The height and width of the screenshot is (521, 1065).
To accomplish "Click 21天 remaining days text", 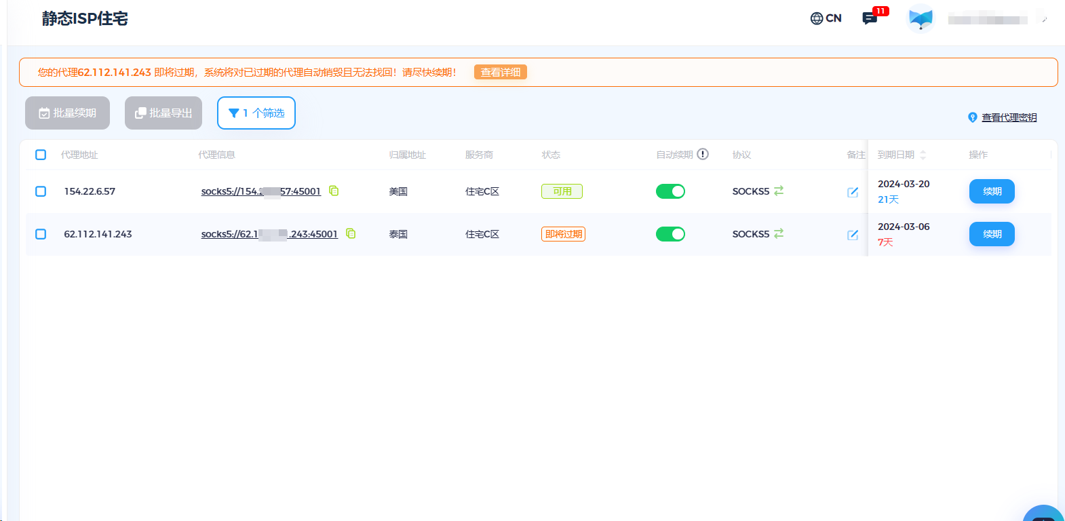I will point(888,199).
